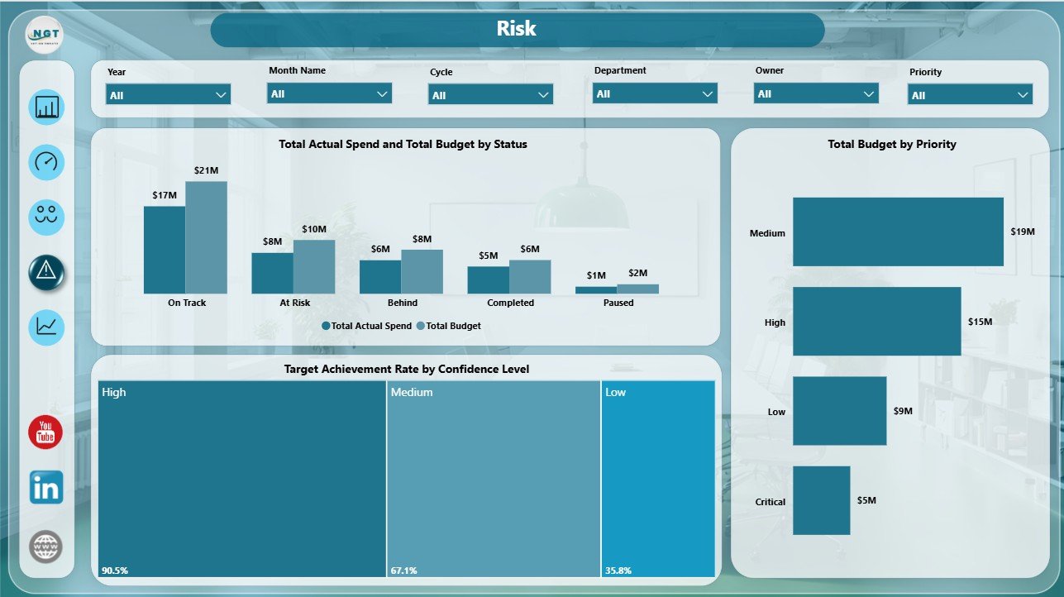Click the 35.8% value in treemap
This screenshot has height=597, width=1064.
618,571
